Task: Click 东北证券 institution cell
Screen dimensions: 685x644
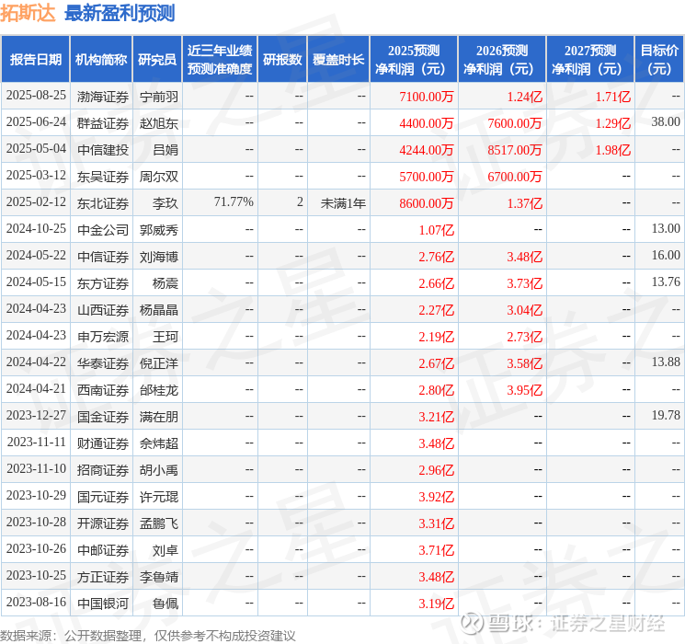Action: tap(103, 203)
